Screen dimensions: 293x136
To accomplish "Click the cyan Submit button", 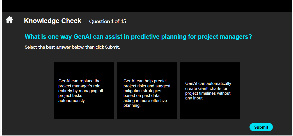I will click(261, 127).
